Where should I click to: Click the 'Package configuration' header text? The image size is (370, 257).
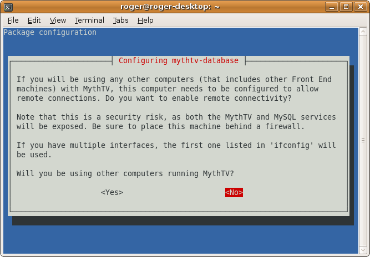point(50,32)
